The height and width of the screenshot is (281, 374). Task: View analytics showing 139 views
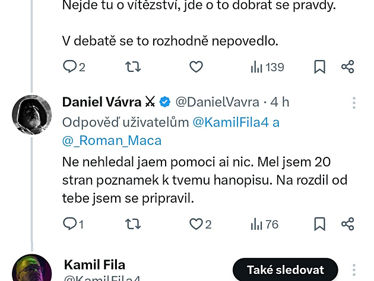coord(267,67)
